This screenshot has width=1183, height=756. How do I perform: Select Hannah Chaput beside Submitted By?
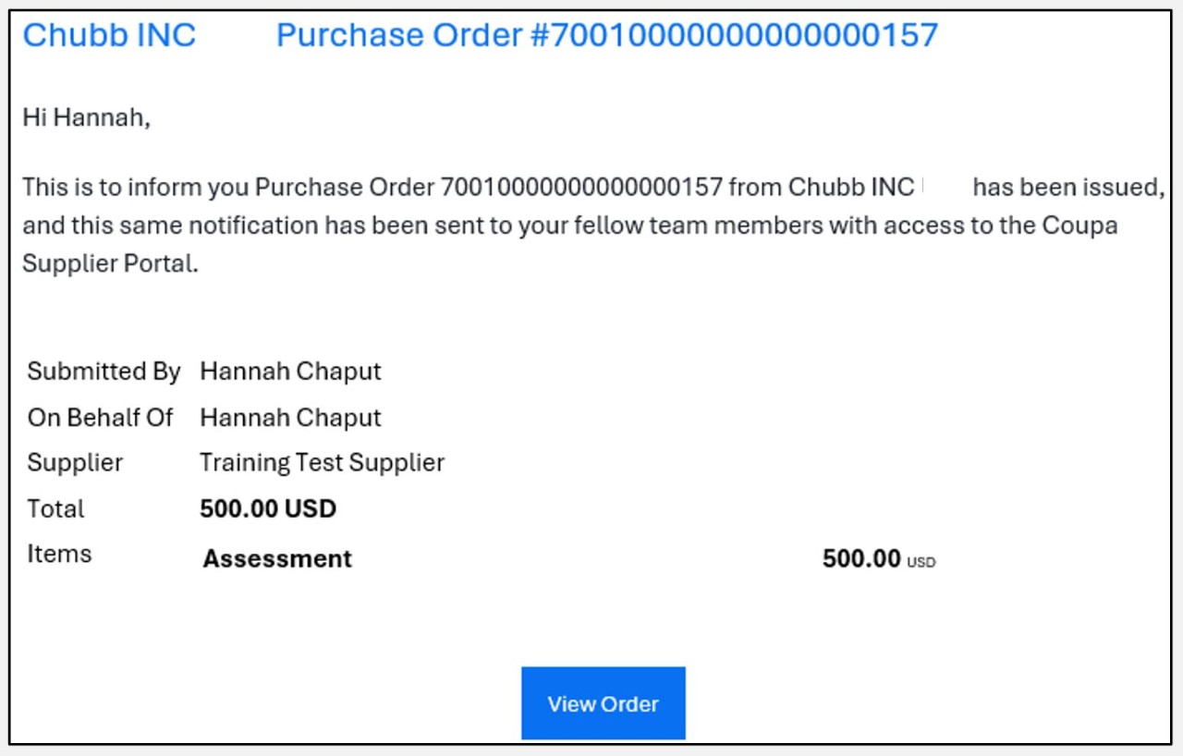290,372
